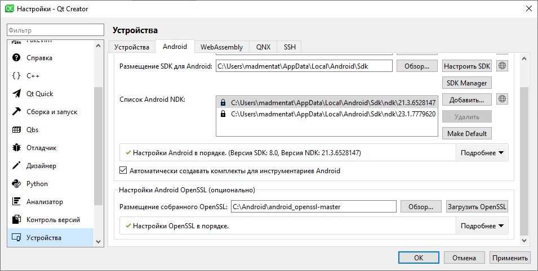This screenshot has height=271, width=538.
Task: Click the Применить button
Action: tap(510, 258)
